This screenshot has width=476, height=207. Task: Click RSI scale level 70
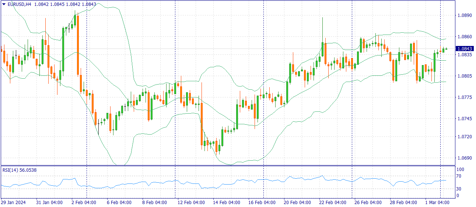[459, 176]
